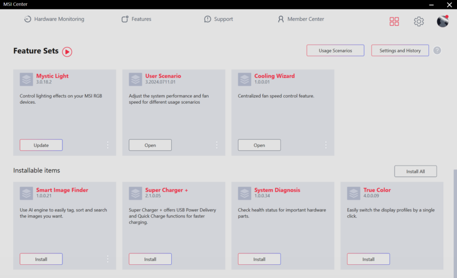The height and width of the screenshot is (278, 457).
Task: Open the Member Center tab
Action: pos(300,19)
